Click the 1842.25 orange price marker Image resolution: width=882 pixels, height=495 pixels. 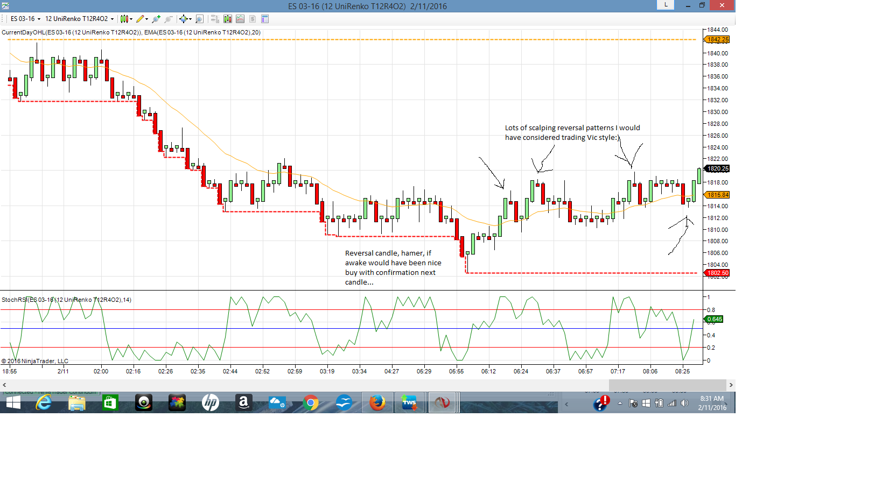718,39
